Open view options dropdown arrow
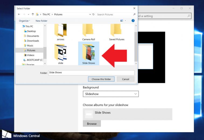The height and width of the screenshot is (140, 204). click(125, 20)
